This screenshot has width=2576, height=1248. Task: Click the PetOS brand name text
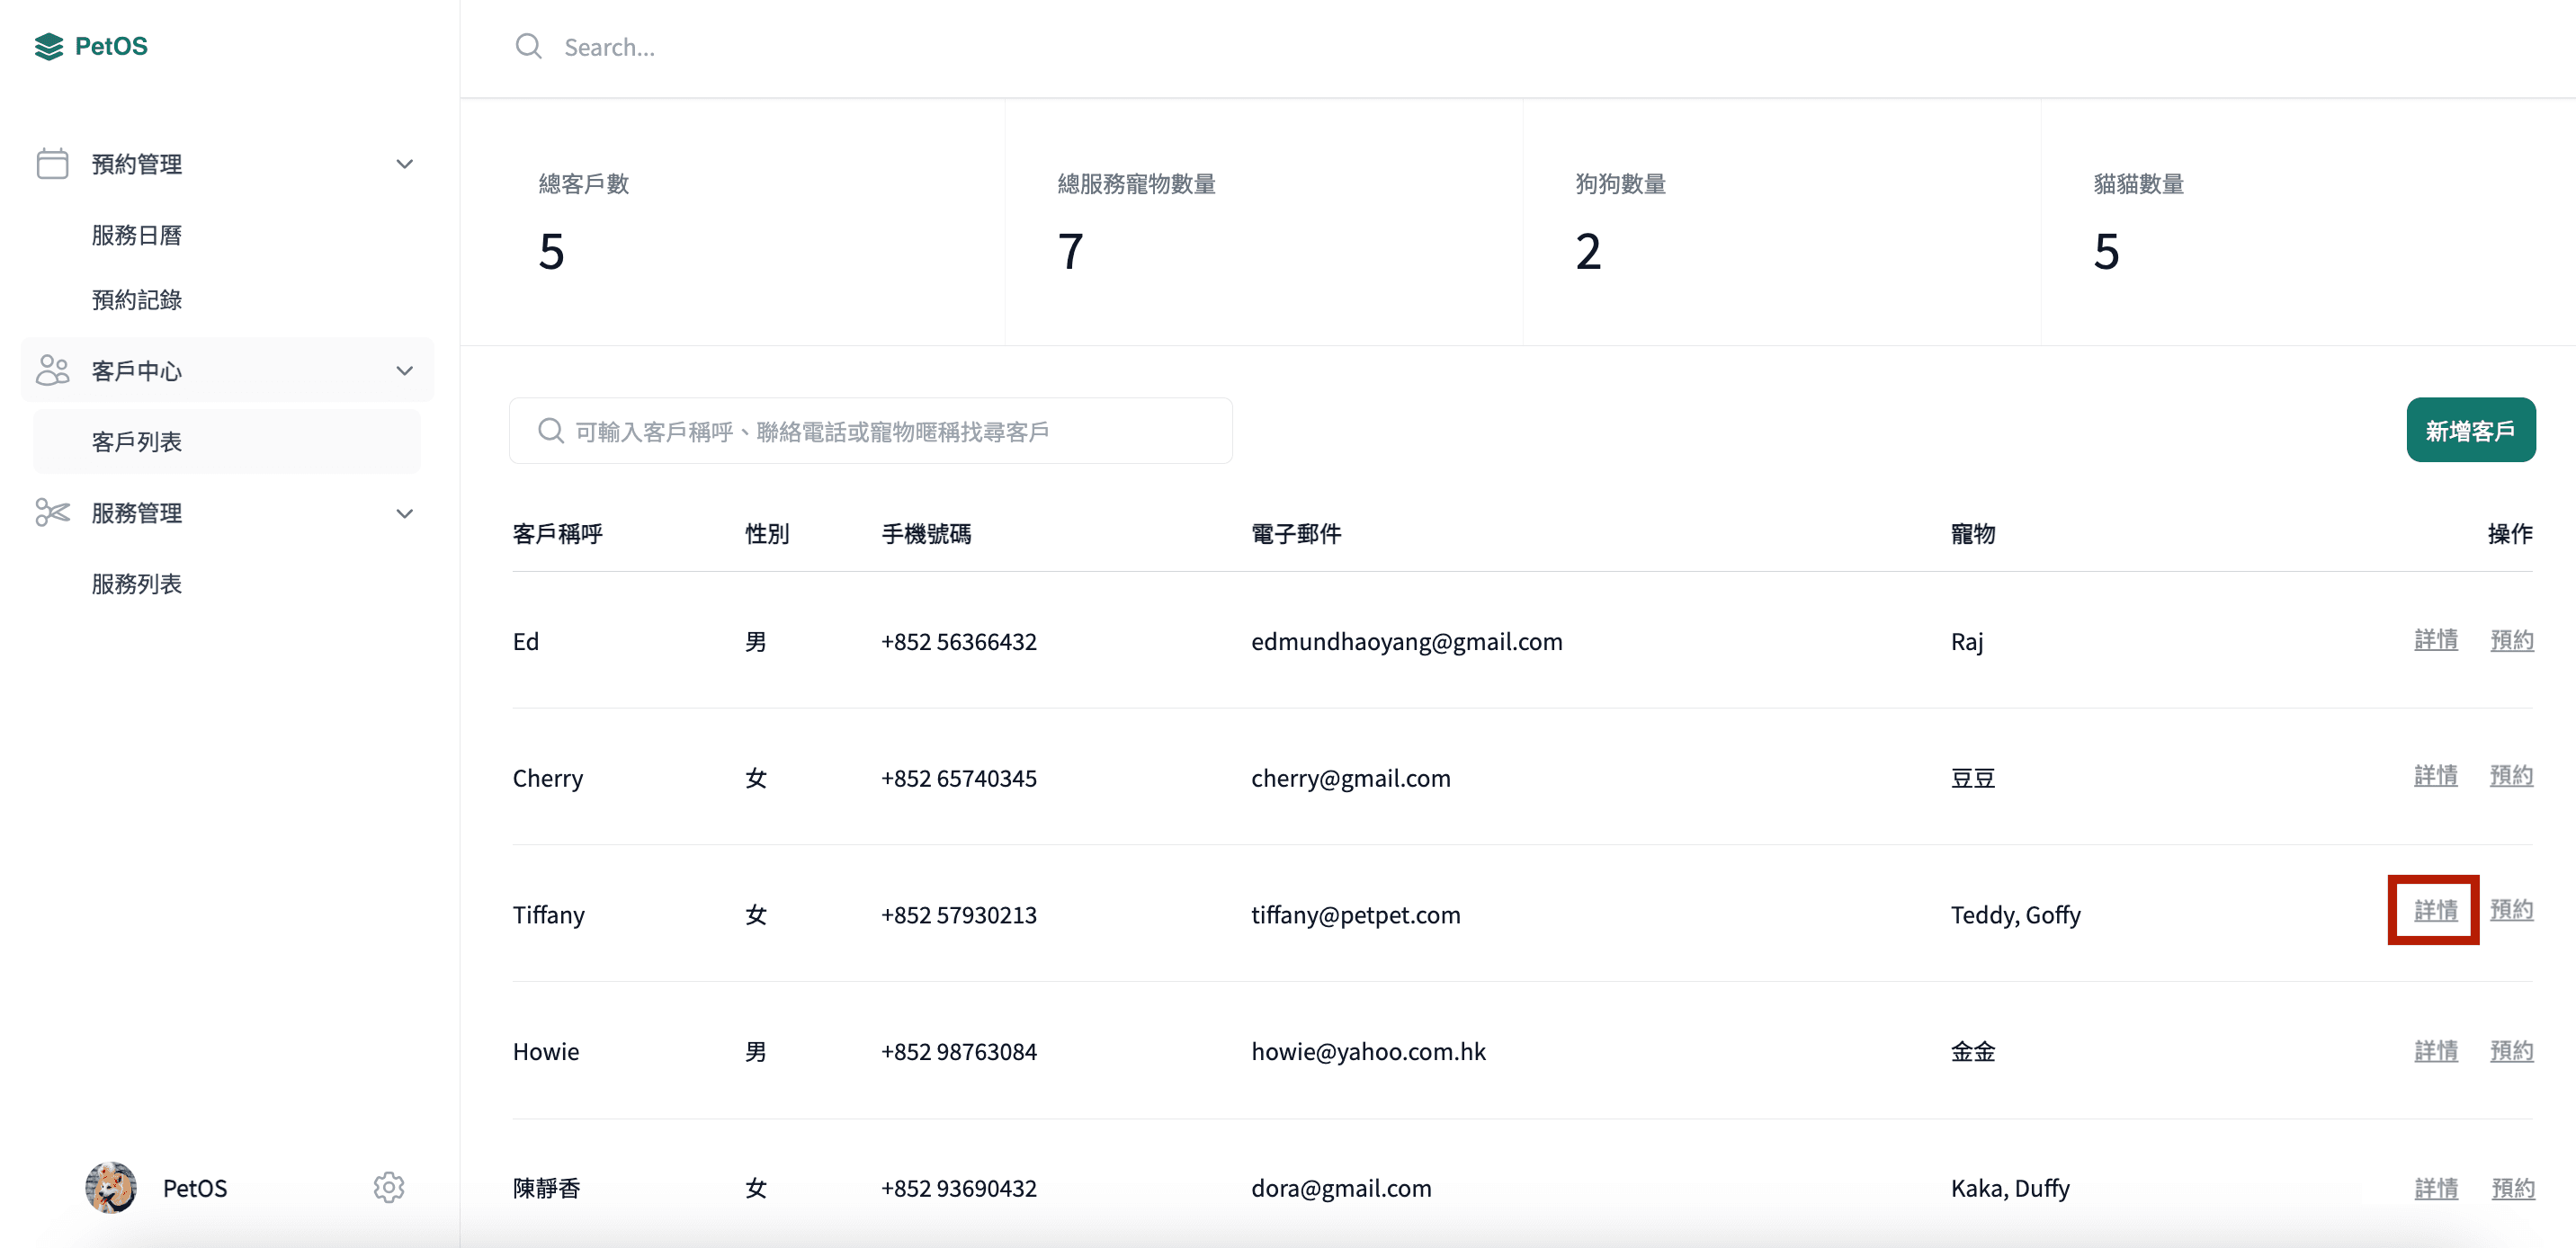111,46
